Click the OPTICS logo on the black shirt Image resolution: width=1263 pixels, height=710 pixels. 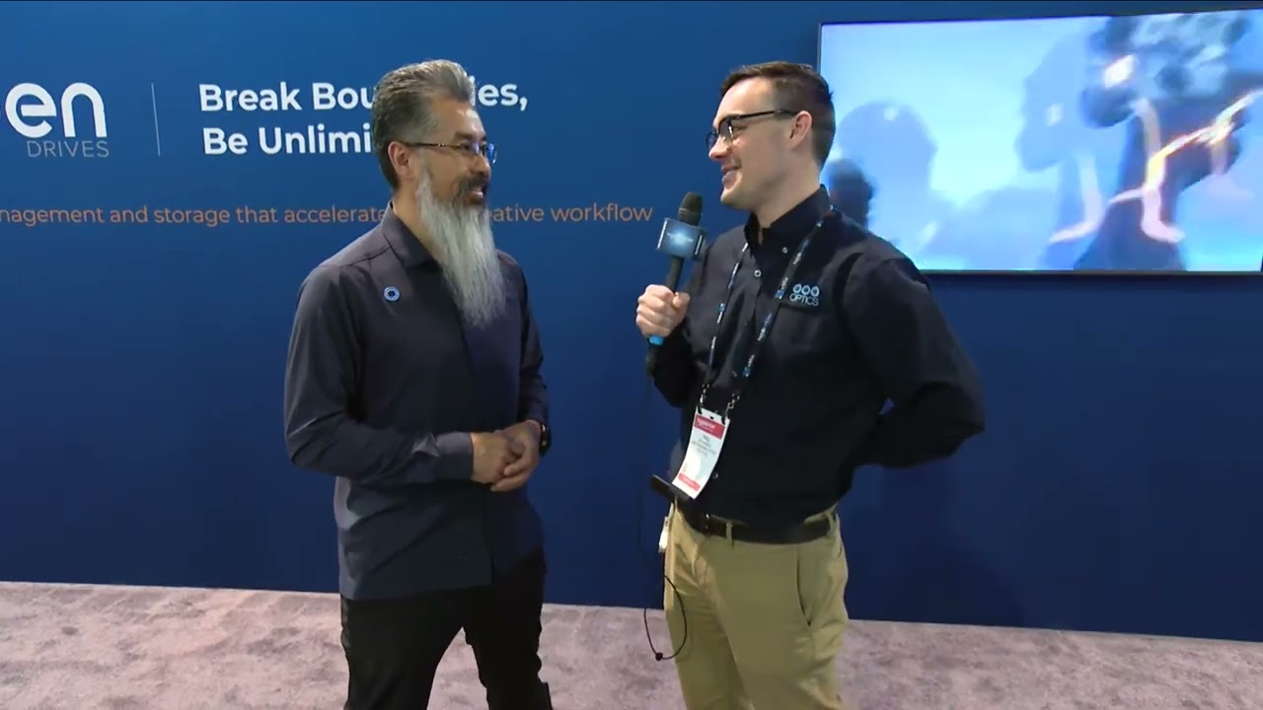click(x=804, y=295)
